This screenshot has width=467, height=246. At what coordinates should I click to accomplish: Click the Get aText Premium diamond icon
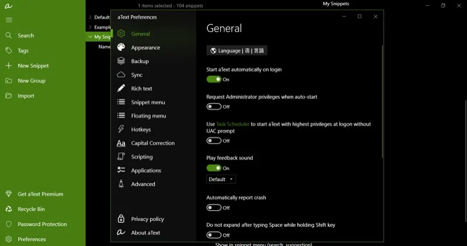click(9, 194)
